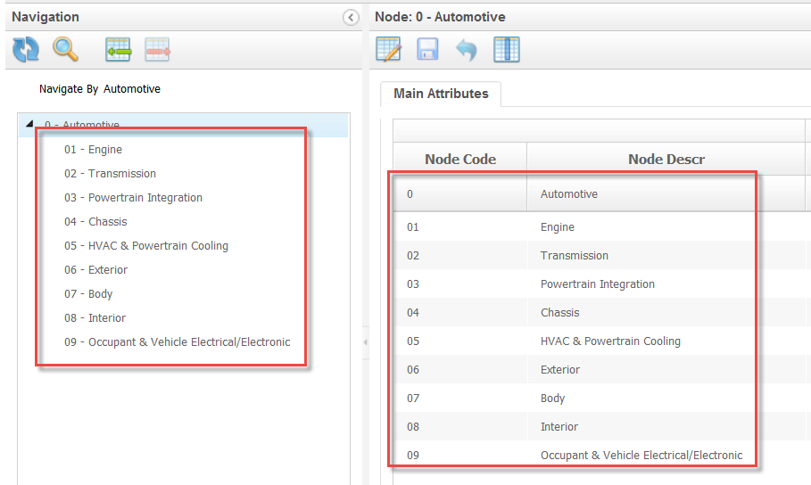The width and height of the screenshot is (811, 485).
Task: Click the red right-arrow table icon
Action: click(157, 50)
